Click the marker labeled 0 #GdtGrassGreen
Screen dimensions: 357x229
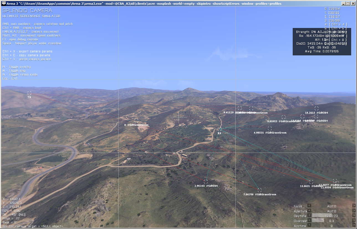[136, 121]
